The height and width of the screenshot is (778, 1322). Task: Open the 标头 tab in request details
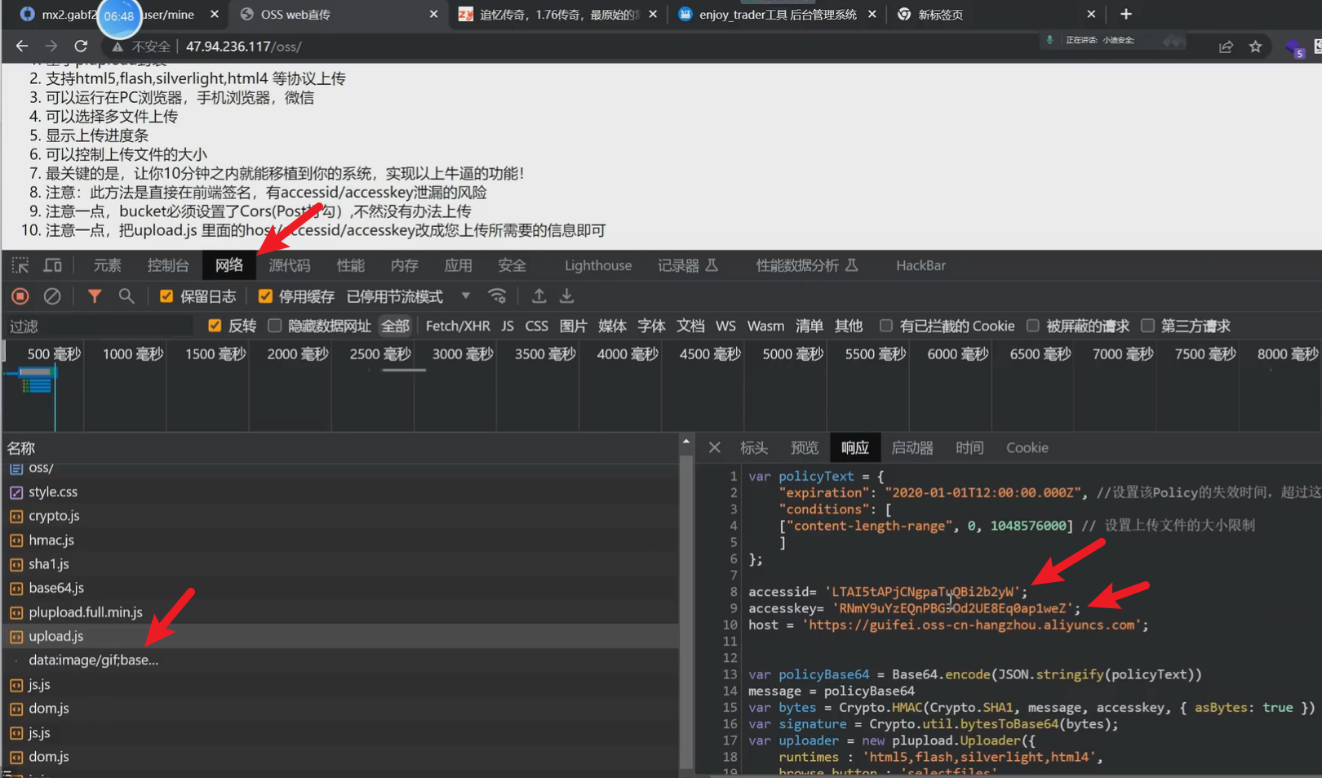coord(753,447)
